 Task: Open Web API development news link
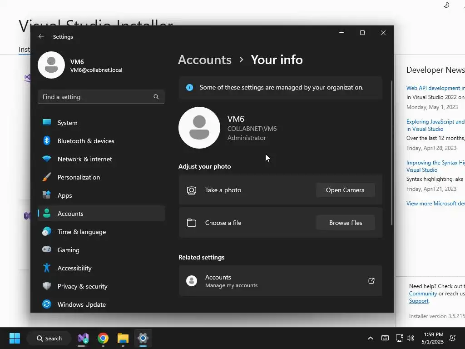435,88
